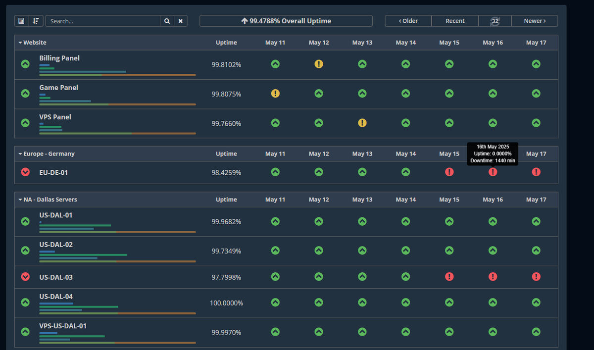
Task: Click the refresh countdown button
Action: 495,21
